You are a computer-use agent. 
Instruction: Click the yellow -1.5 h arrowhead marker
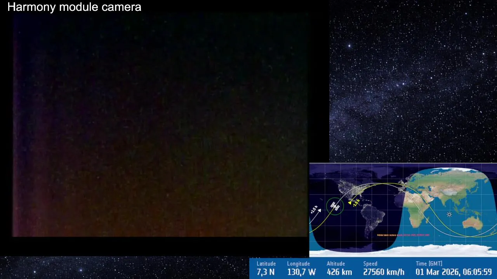coord(350,202)
